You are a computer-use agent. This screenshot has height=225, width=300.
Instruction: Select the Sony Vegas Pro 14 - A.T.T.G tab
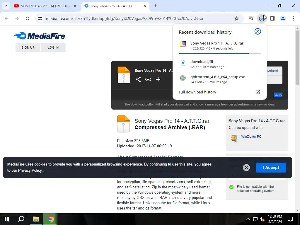tap(112, 6)
